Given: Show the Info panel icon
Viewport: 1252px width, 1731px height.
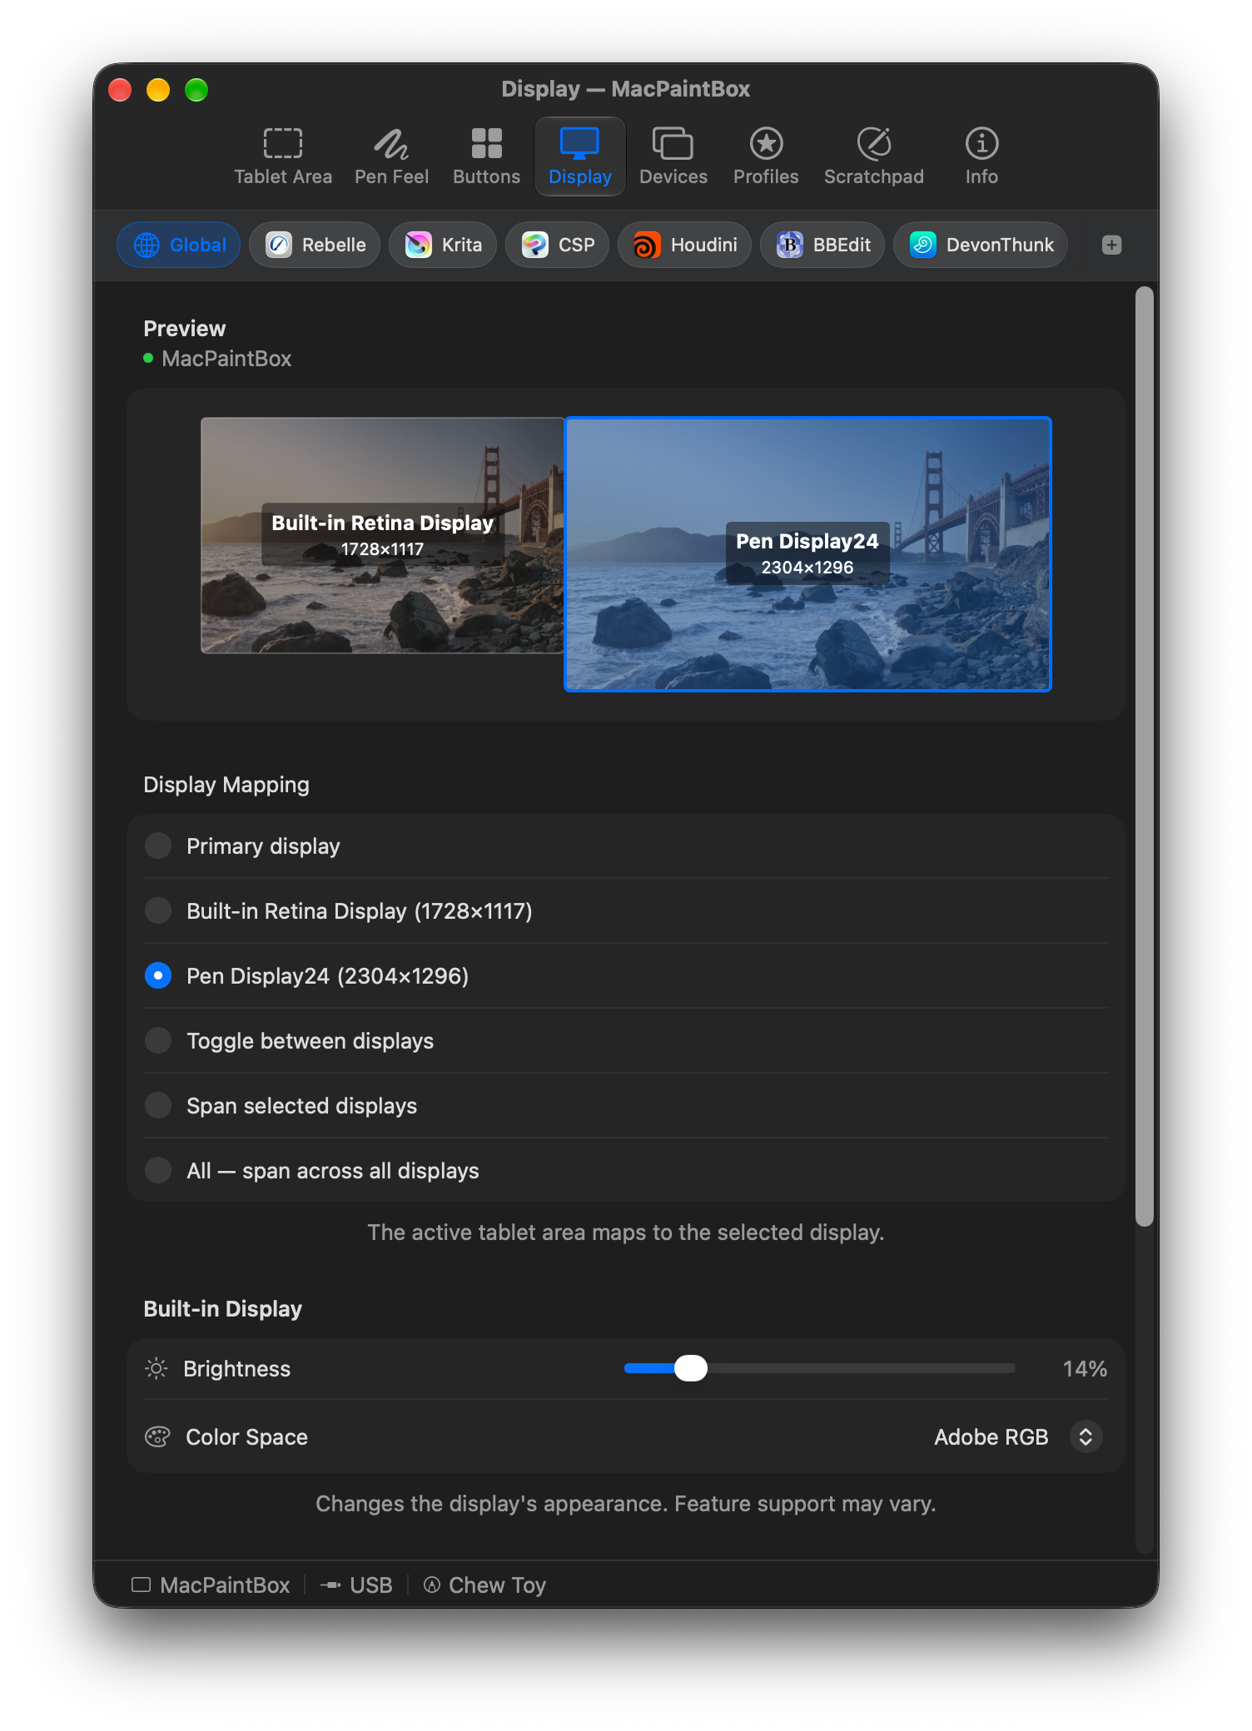Looking at the screenshot, I should 981,144.
